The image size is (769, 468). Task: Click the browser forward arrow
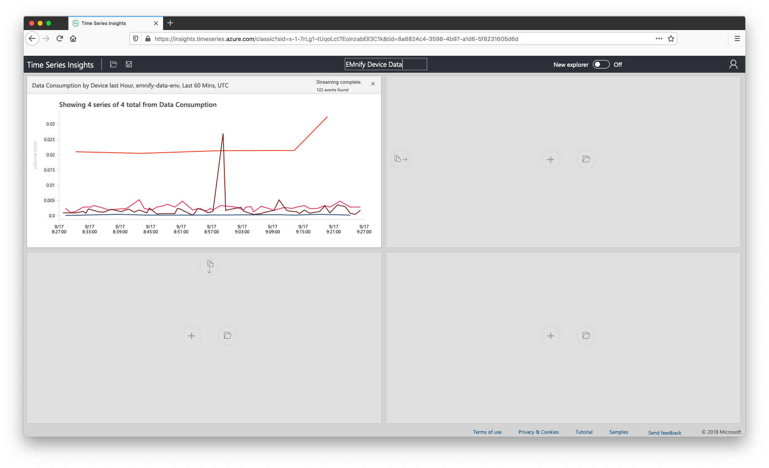[x=46, y=38]
